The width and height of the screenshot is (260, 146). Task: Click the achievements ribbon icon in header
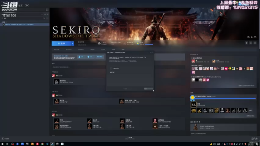coord(137,43)
